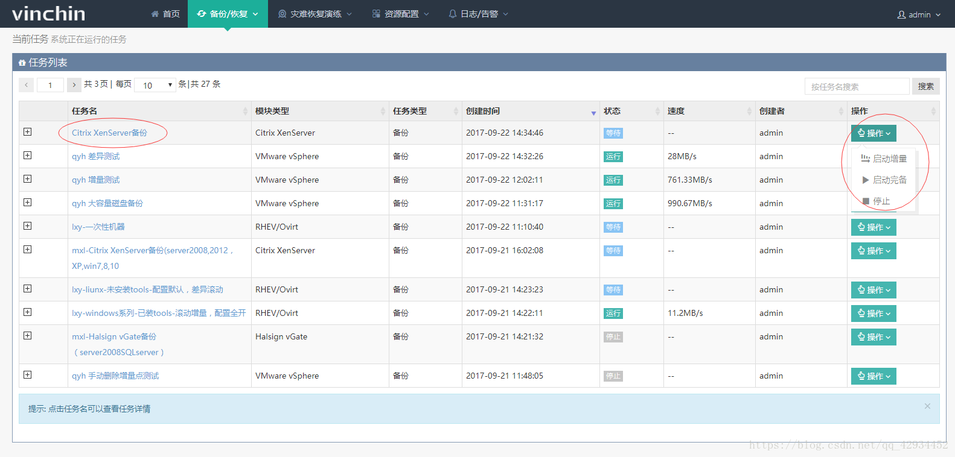Image resolution: width=955 pixels, height=457 pixels.
Task: Expand the qyh 差异测试 row
Action: tap(27, 156)
